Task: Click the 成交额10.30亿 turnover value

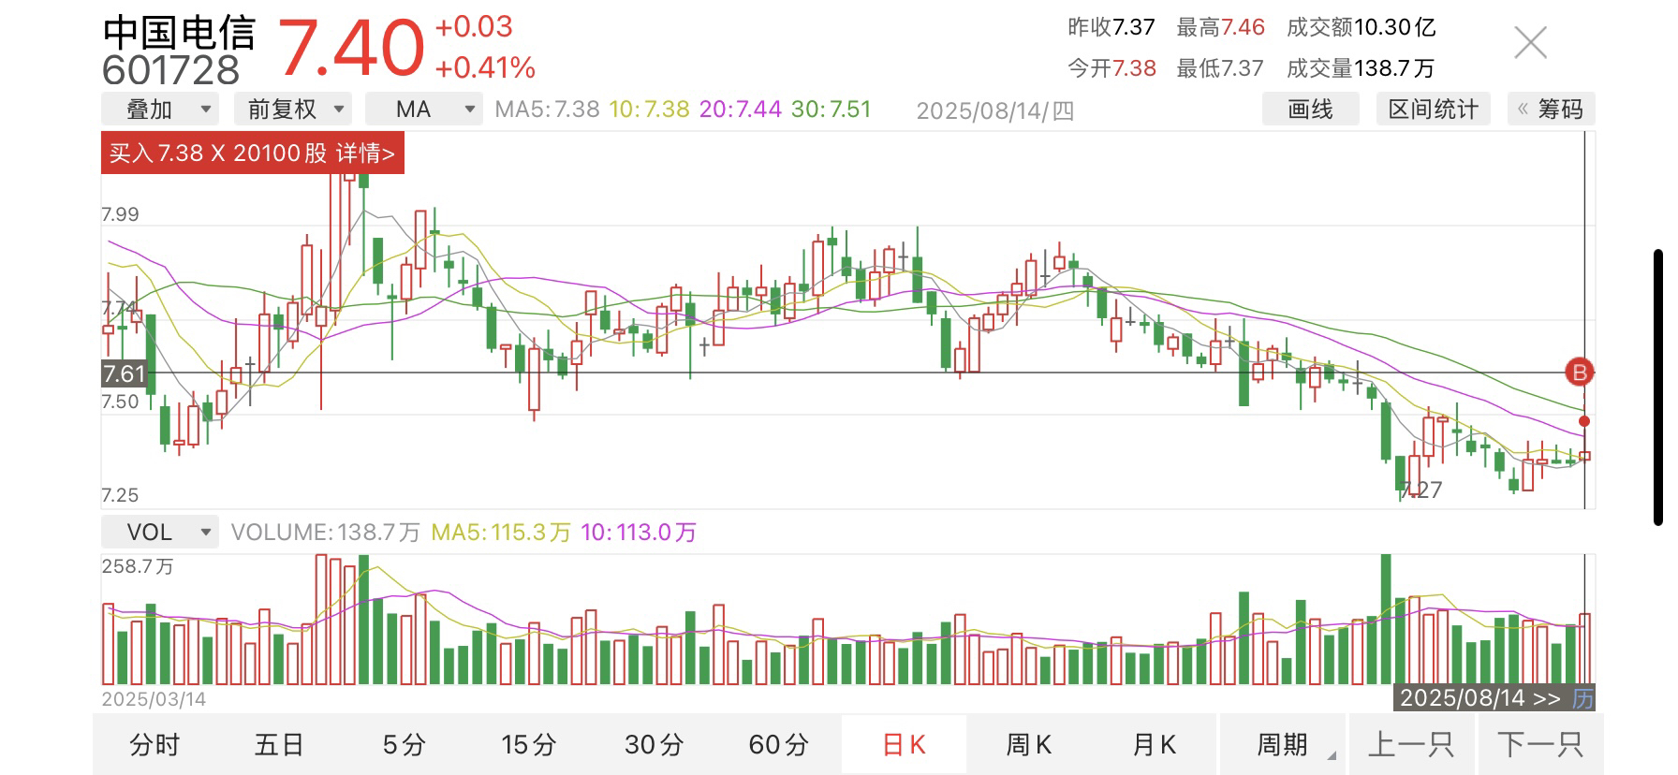Action: click(1361, 27)
